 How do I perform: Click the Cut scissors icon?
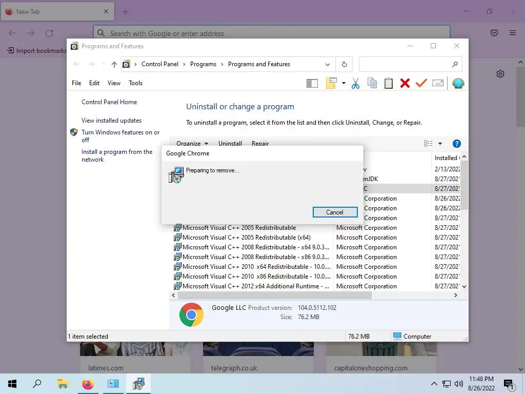point(356,83)
